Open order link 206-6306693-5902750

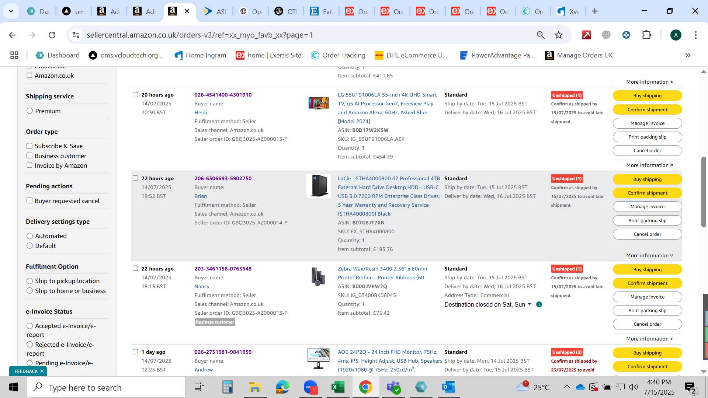point(223,178)
